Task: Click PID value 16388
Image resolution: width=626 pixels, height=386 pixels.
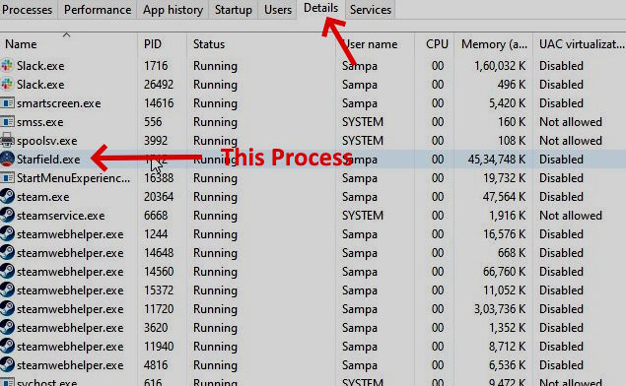Action: tap(159, 178)
